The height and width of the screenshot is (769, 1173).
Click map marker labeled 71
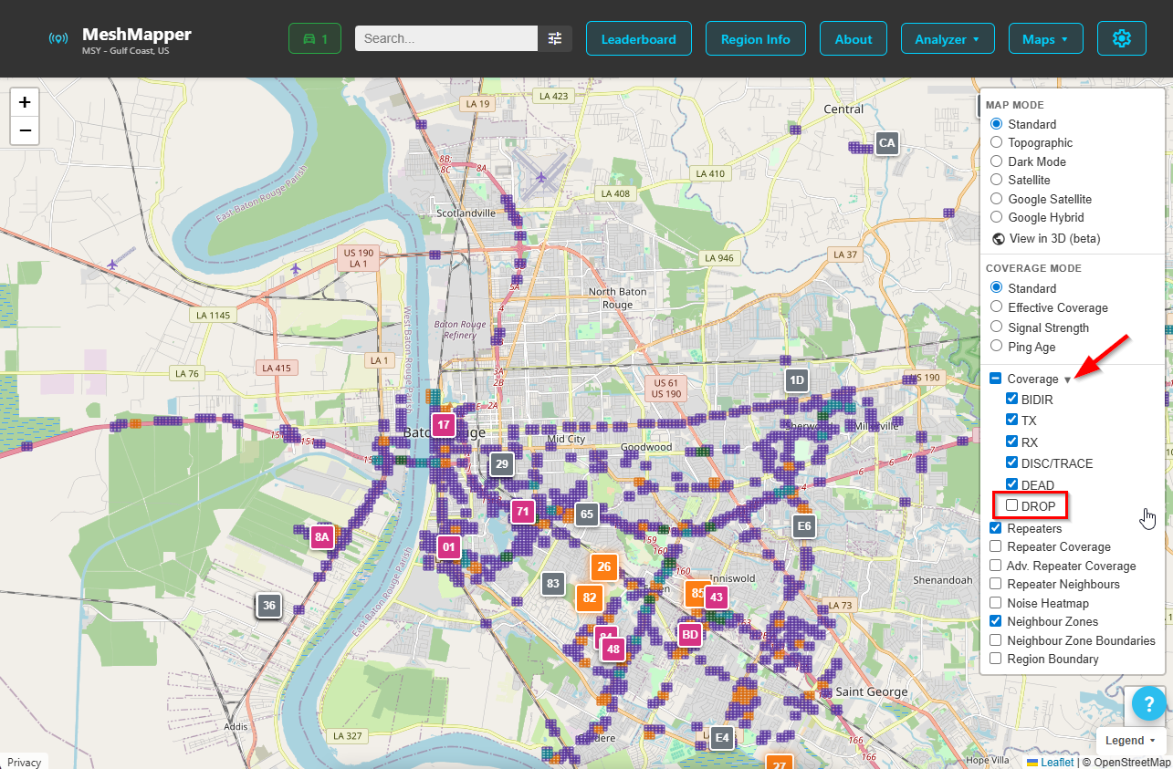coord(522,512)
